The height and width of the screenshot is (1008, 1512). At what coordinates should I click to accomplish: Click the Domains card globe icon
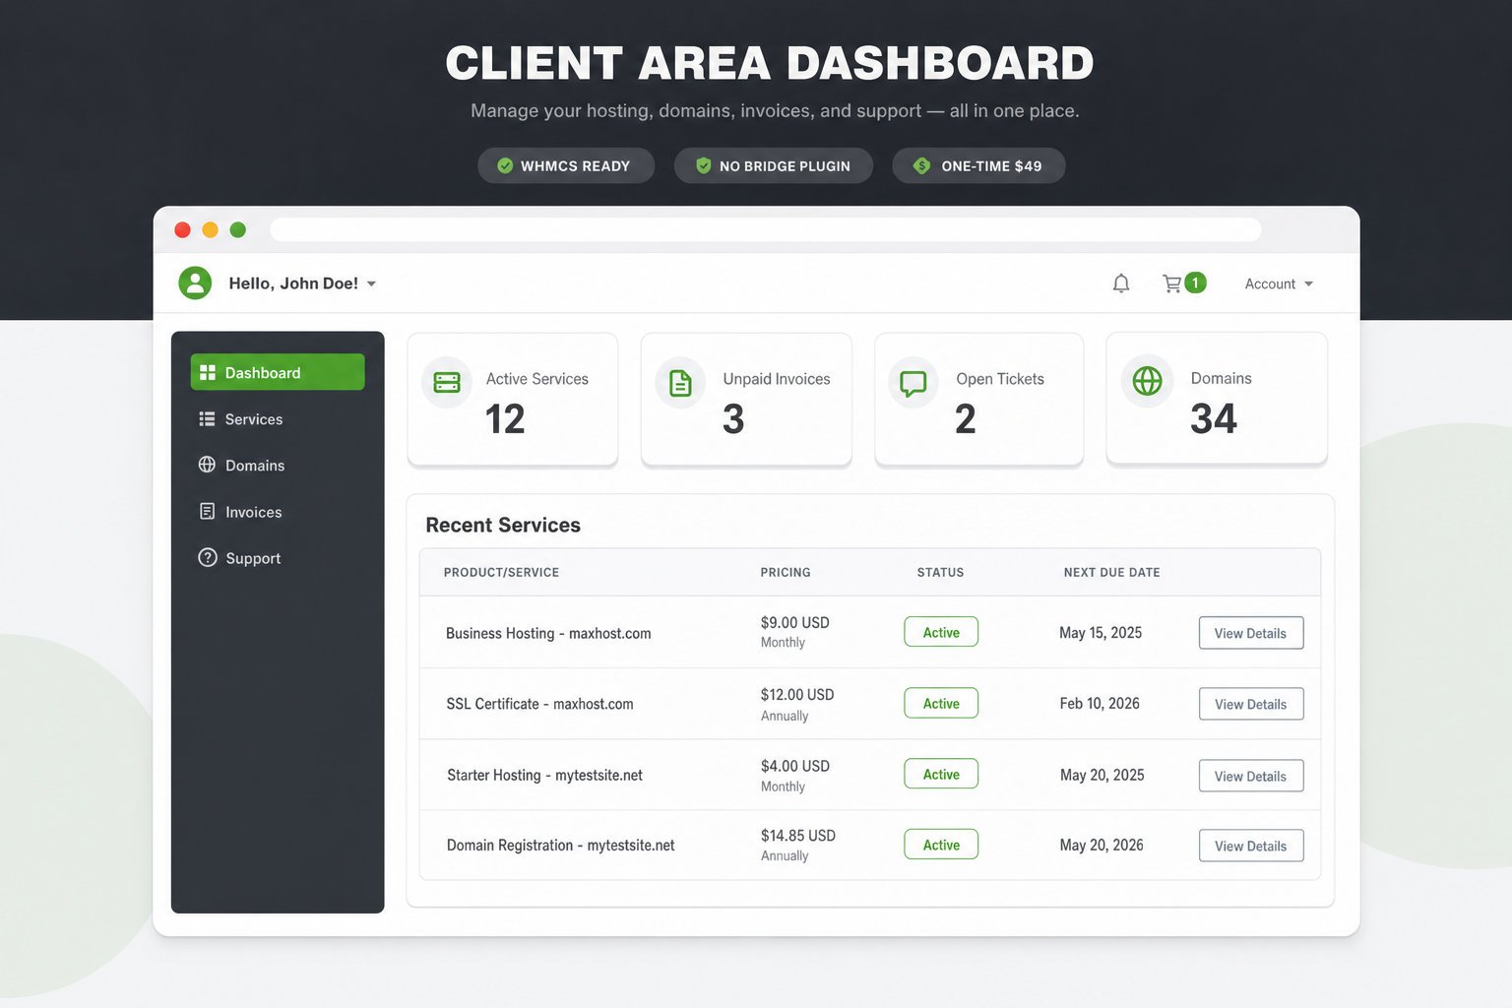(1147, 381)
